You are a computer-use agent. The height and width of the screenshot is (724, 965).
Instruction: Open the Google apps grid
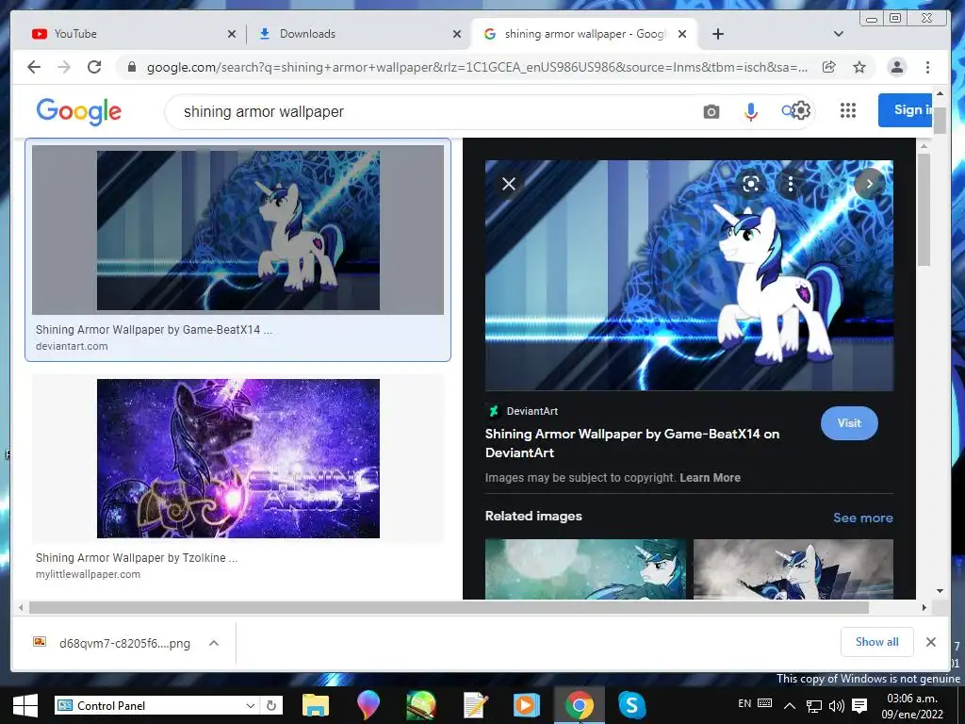[848, 110]
